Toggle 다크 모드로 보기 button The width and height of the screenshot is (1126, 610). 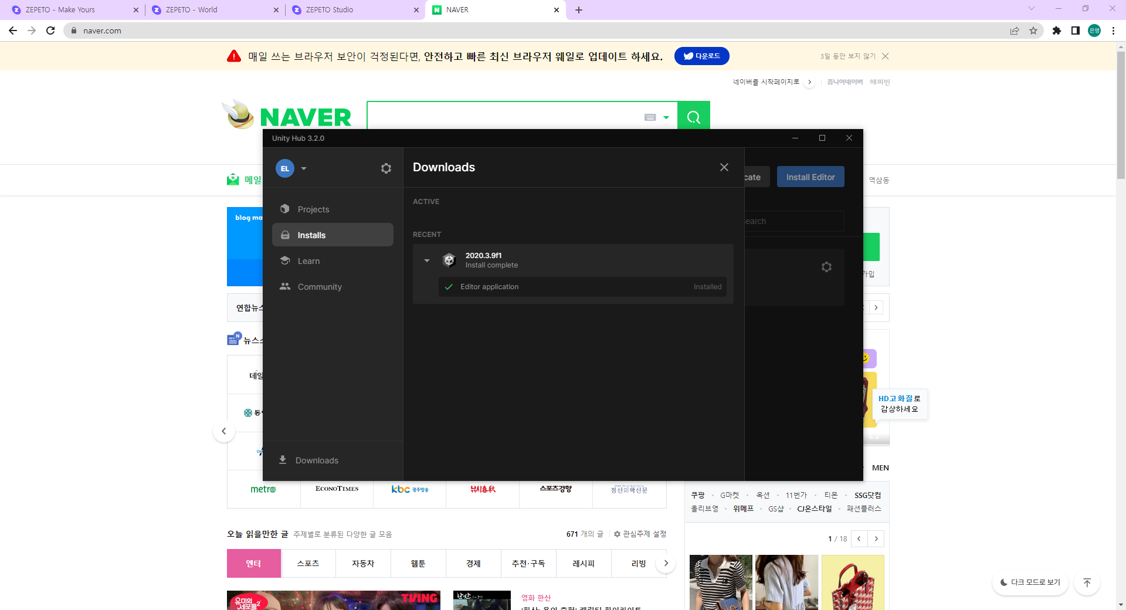point(1030,582)
